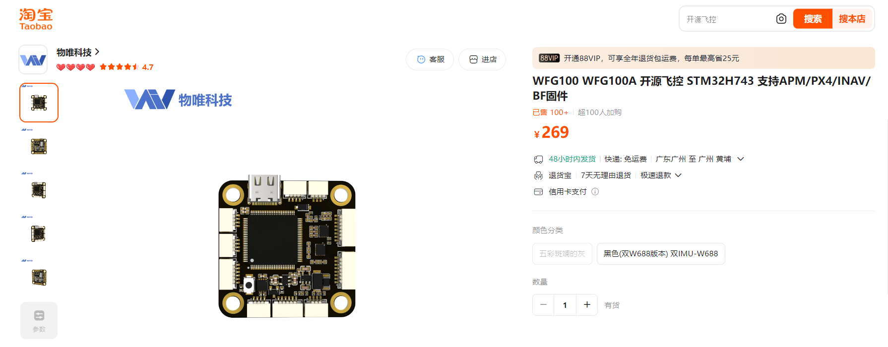This screenshot has height=347, width=888.
Task: Expand shipping destination 广州 黄埔 dropdown
Action: click(741, 159)
